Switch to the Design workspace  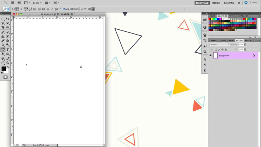click(216, 3)
